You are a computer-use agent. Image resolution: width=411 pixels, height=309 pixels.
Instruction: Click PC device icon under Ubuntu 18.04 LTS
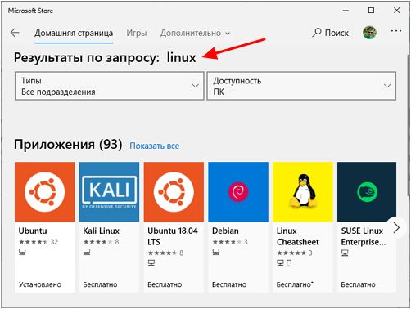[x=151, y=263]
